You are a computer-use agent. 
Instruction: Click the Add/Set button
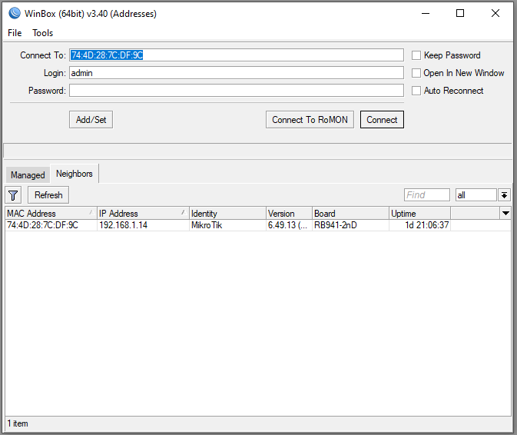tap(91, 120)
